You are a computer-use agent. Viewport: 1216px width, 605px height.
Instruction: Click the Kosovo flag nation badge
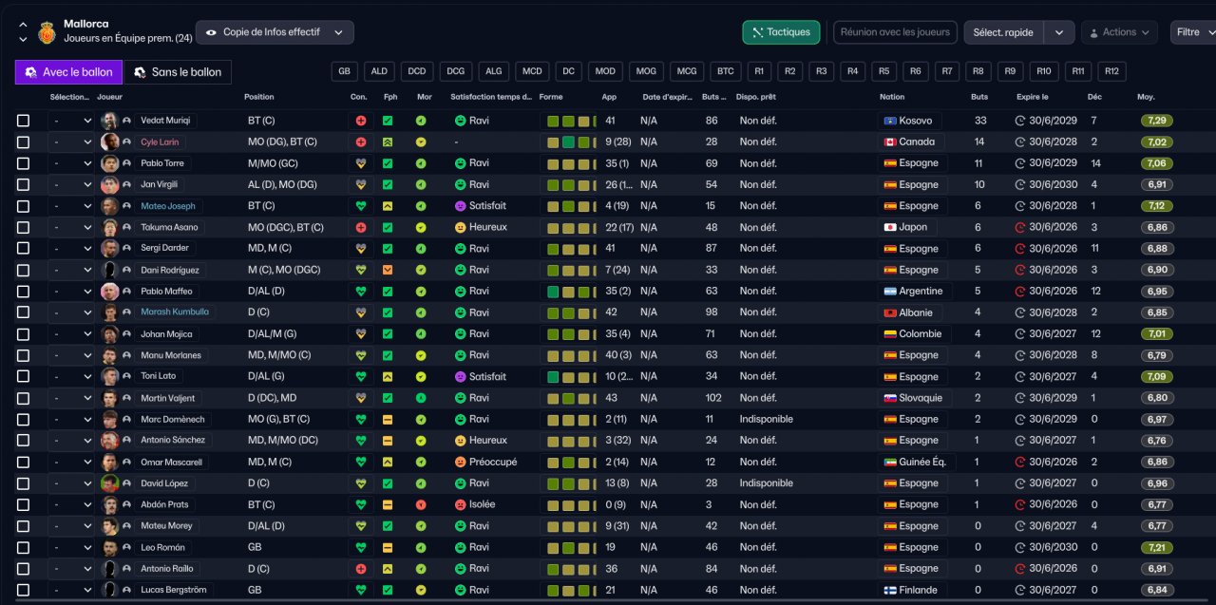pos(890,121)
